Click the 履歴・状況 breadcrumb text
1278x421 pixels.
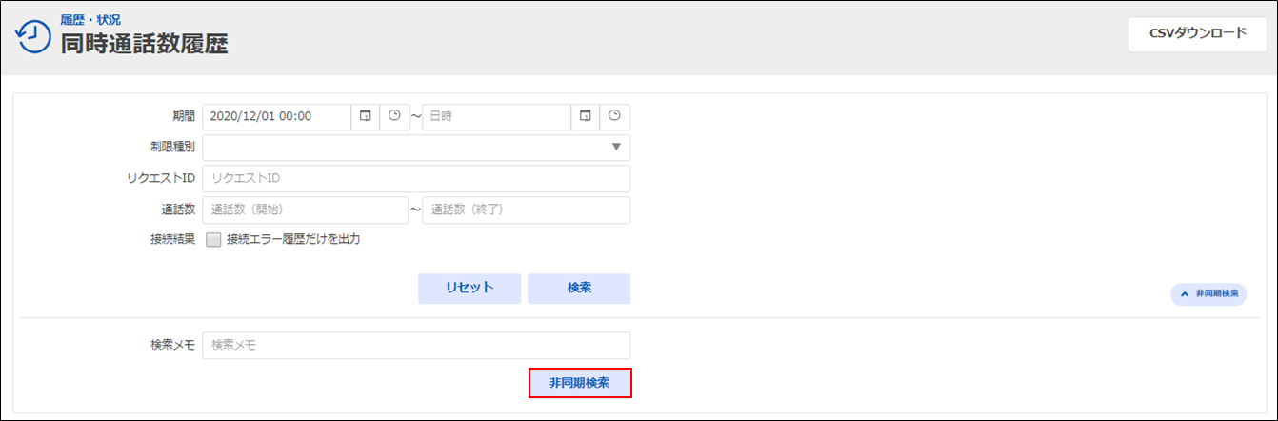90,19
